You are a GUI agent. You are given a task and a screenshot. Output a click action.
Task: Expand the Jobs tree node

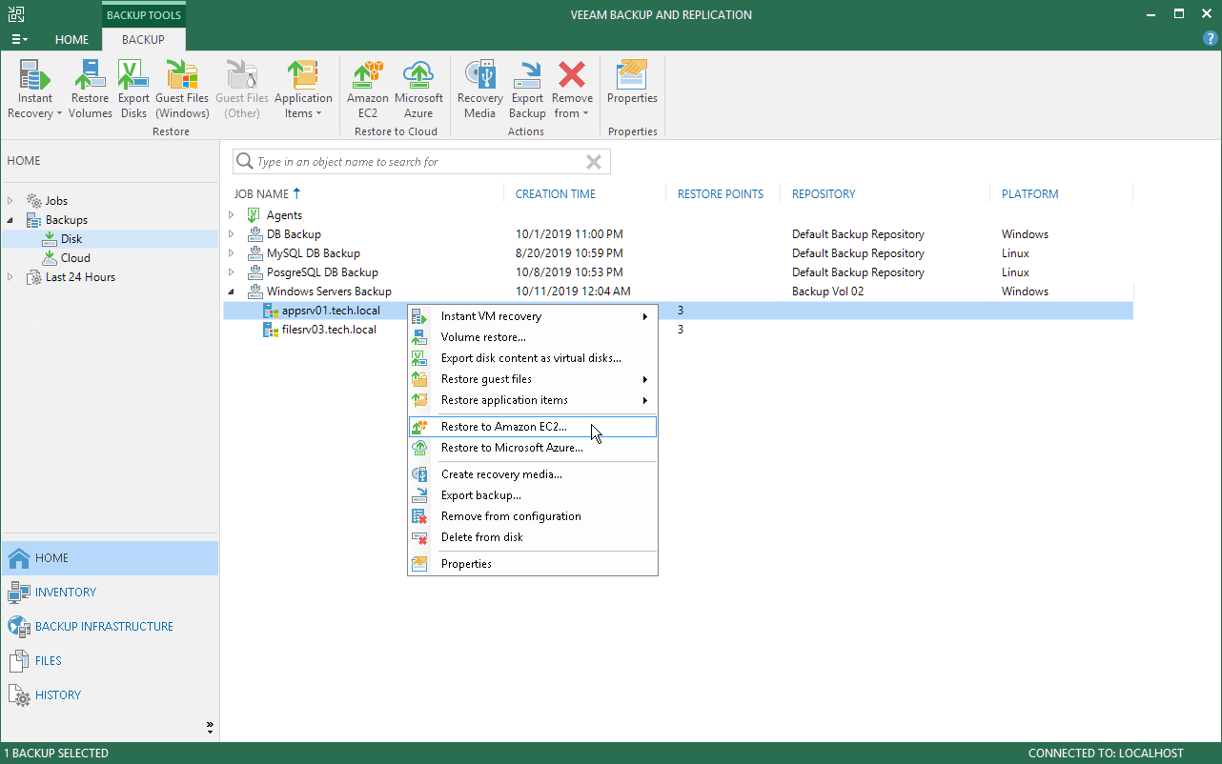10,201
